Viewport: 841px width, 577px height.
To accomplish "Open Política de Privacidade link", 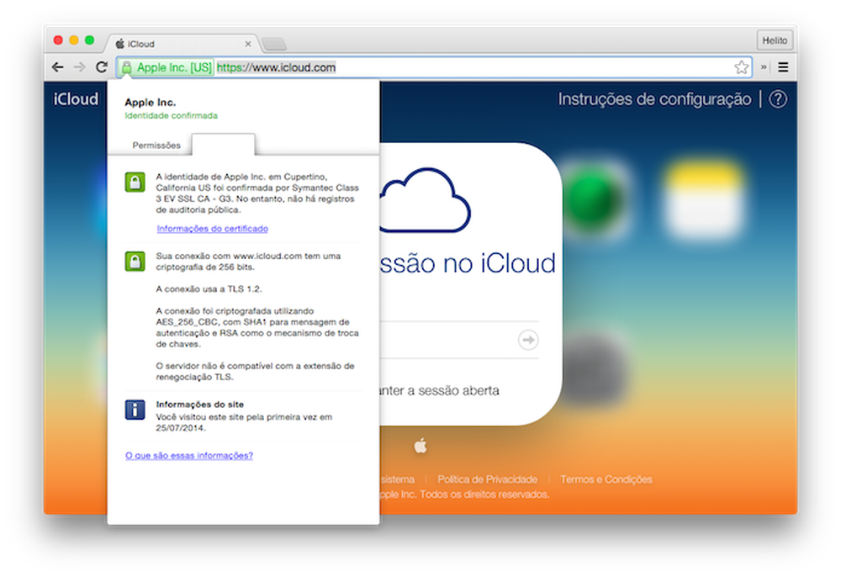I will pos(487,479).
